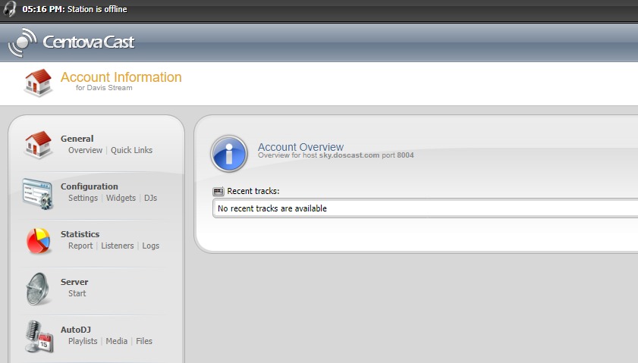Click the Account Information page title
The image size is (638, 363).
121,77
